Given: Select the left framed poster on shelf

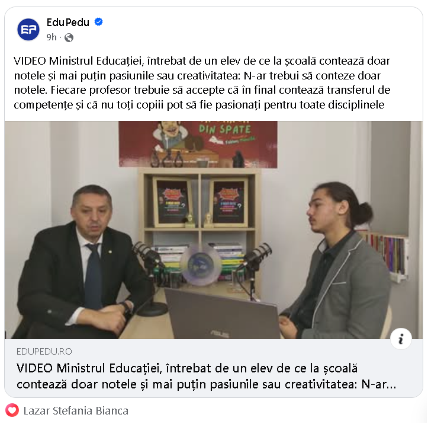Looking at the screenshot, I should [172, 202].
